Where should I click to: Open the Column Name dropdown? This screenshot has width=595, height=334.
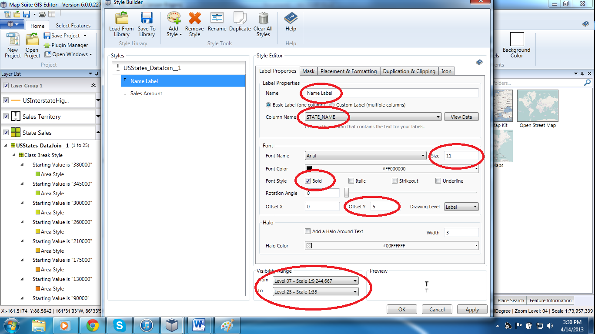pos(438,117)
